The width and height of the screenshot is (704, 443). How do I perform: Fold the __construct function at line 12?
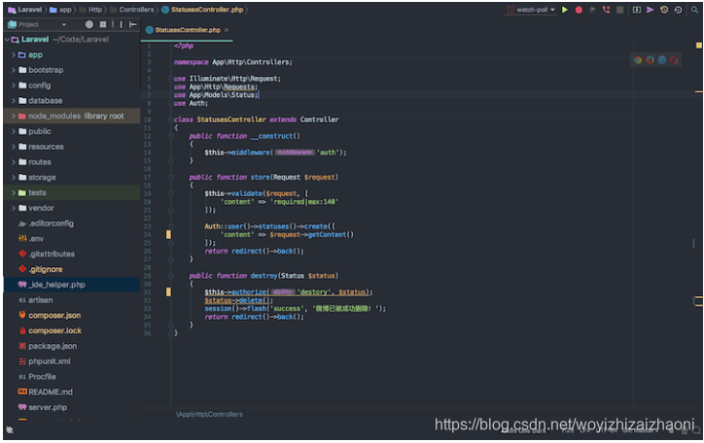click(171, 136)
